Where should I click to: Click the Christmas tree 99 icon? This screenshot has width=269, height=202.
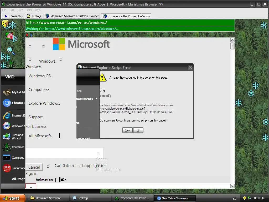[11, 64]
